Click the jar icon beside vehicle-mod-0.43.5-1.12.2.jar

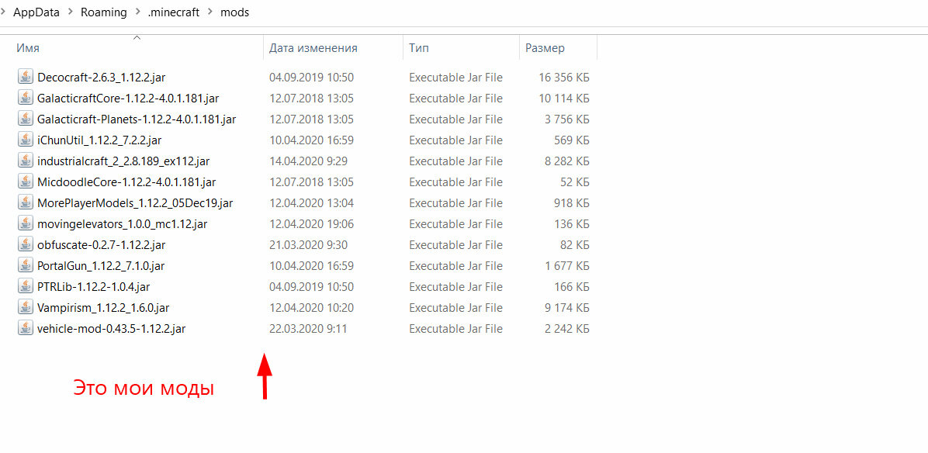[x=25, y=329]
